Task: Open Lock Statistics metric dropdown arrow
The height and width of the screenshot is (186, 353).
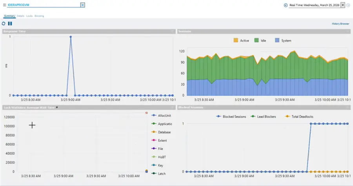Action: click(57, 107)
